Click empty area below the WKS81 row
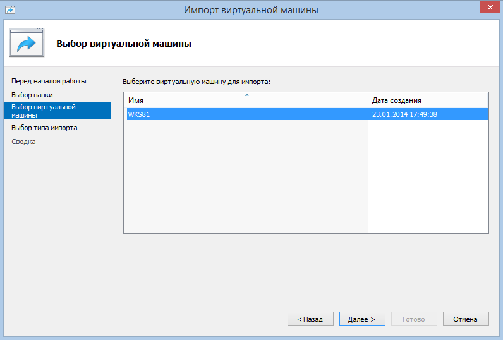 click(246, 177)
